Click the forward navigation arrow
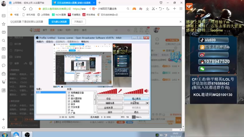 tap(18, 9)
